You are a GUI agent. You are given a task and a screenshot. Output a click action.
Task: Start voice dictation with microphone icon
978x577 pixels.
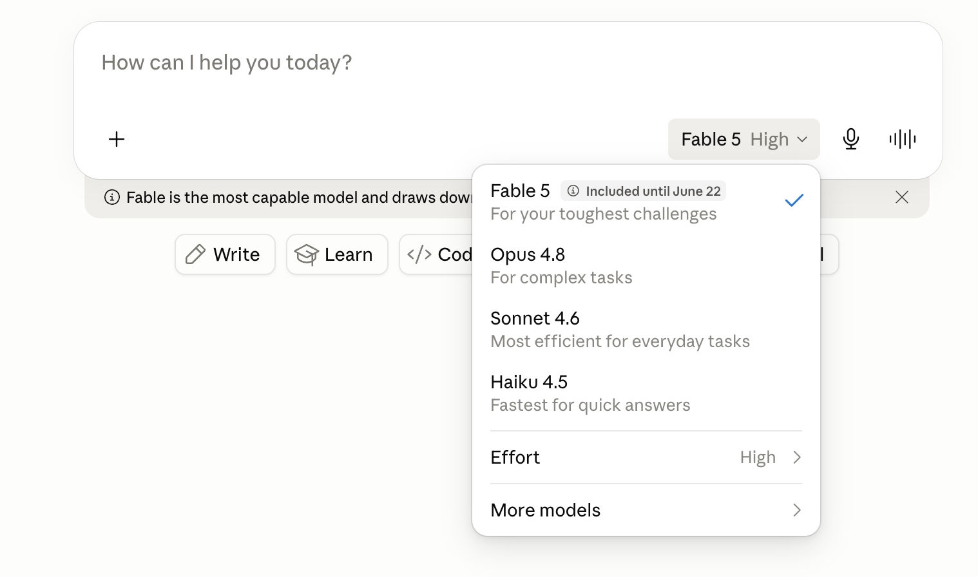[x=851, y=139]
